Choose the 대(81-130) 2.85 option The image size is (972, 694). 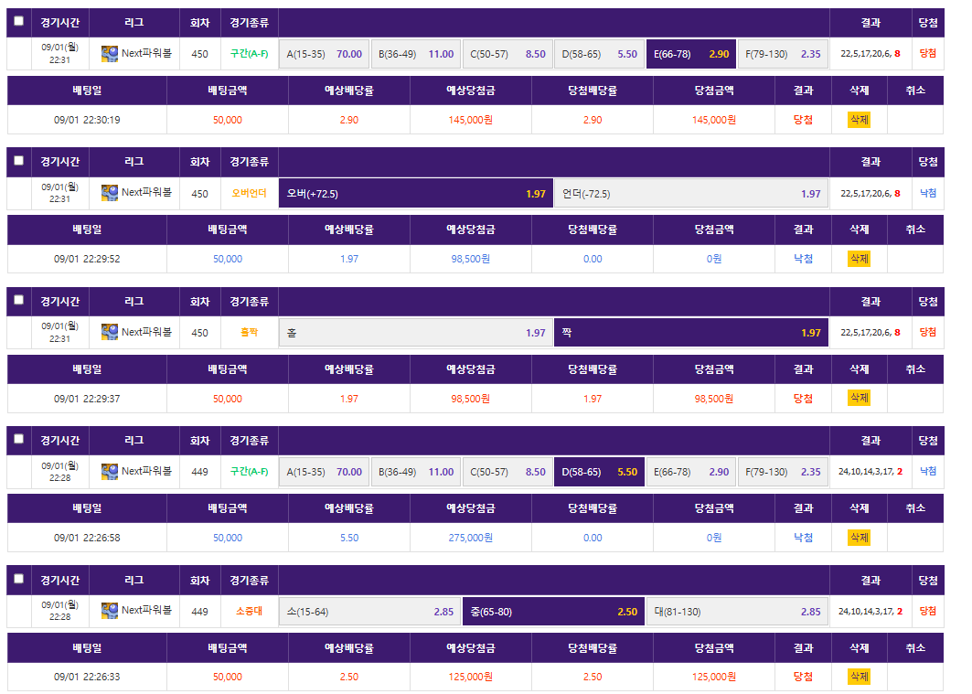coord(737,612)
